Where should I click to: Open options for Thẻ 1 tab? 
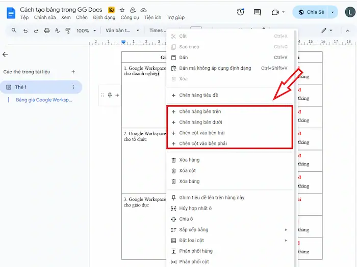point(73,87)
